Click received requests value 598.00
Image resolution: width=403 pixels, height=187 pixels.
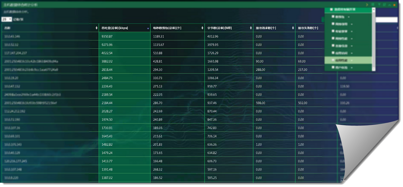[260, 103]
